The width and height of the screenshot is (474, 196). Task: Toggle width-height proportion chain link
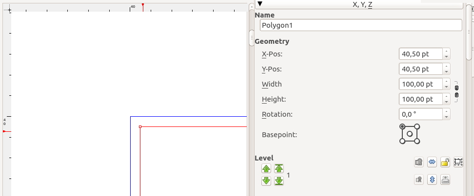[x=456, y=91]
